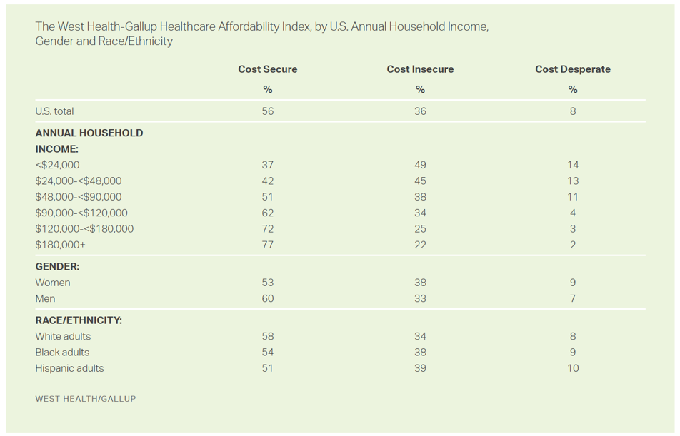Screen dimensions: 680x436
Task: Click the WEST HEALTH/GALLUP source credit
Action: (x=85, y=399)
